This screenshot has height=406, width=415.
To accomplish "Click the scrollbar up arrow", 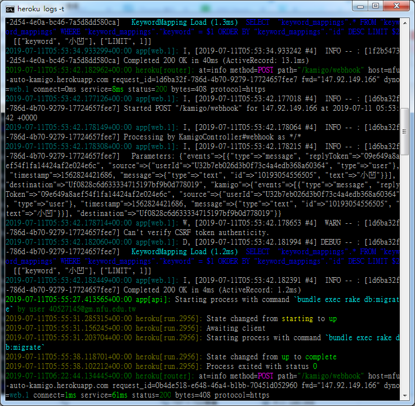I will (405, 23).
